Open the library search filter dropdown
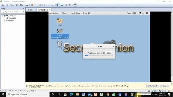The height and width of the screenshot is (97, 173). click(24, 12)
